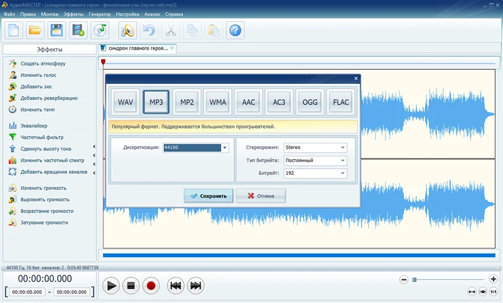This screenshot has height=303, width=503.
Task: Click the CD audio ripping icon
Action: (100, 30)
